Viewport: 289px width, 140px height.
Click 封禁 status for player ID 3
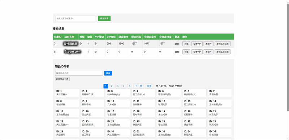[177, 44]
